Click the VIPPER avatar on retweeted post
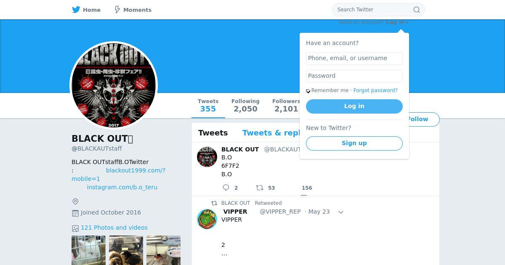 pos(207,219)
